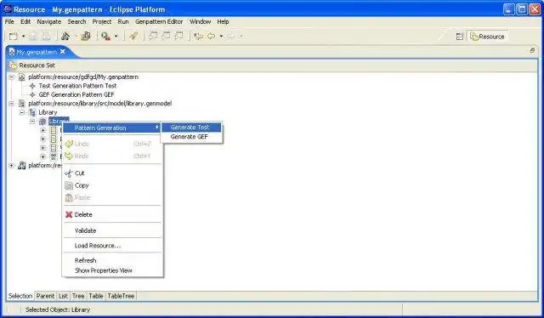Click Refresh in the context menu
This screenshot has width=544, height=318.
pyautogui.click(x=111, y=260)
